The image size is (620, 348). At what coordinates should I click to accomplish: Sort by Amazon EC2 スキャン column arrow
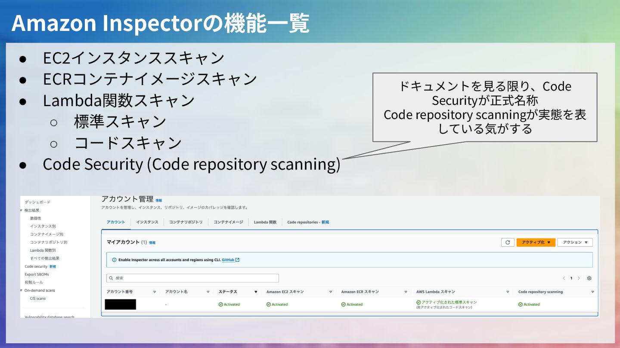point(331,292)
